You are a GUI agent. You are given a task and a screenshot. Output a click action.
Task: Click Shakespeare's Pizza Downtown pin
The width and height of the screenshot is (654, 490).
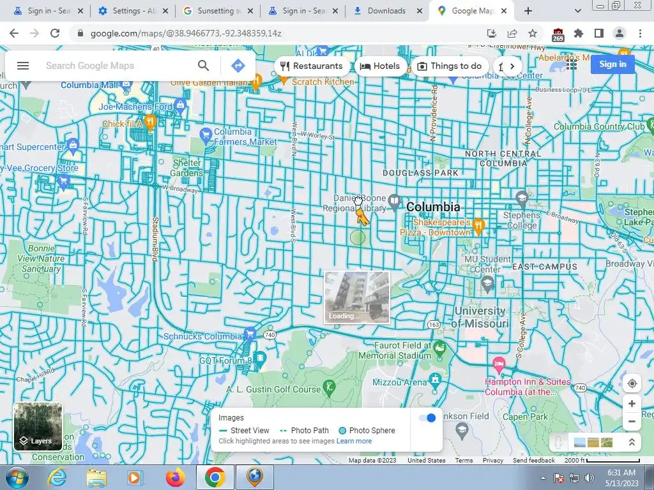(479, 226)
